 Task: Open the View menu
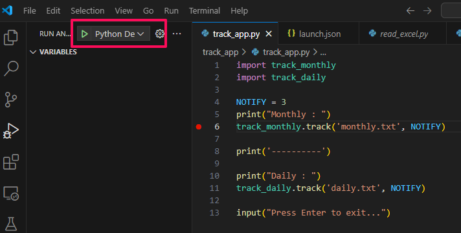[x=124, y=11]
